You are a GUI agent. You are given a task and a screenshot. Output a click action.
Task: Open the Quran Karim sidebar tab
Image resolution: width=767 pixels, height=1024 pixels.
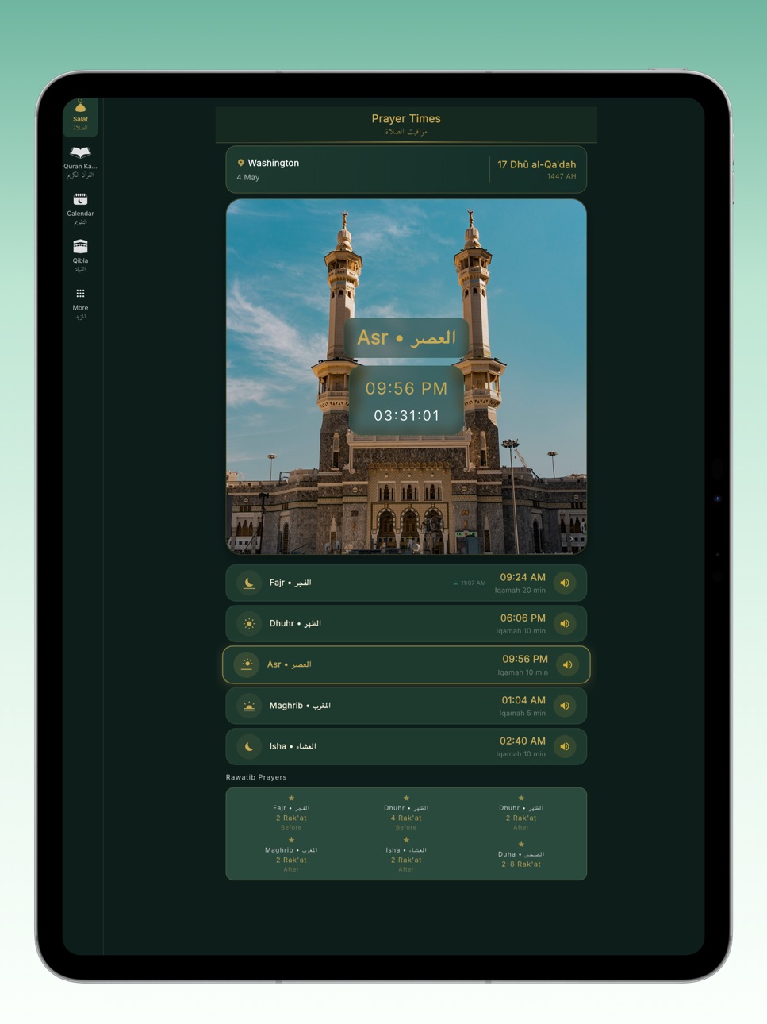point(80,163)
